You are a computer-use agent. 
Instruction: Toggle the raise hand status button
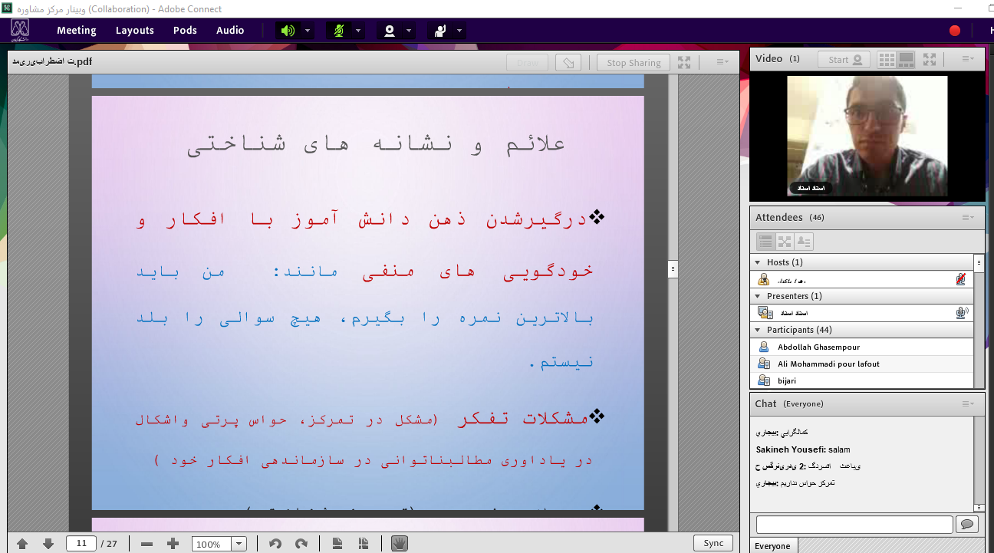(x=440, y=31)
